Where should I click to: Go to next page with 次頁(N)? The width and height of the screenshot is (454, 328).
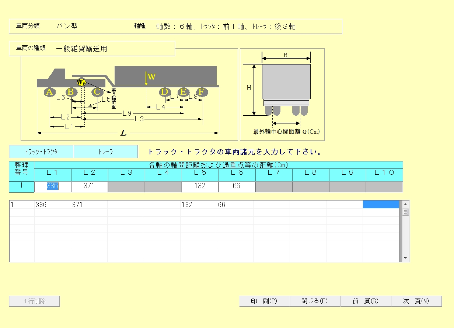pos(416,301)
